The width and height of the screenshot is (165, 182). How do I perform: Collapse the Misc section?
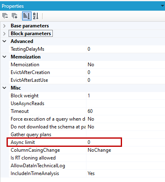pyautogui.click(x=5, y=88)
